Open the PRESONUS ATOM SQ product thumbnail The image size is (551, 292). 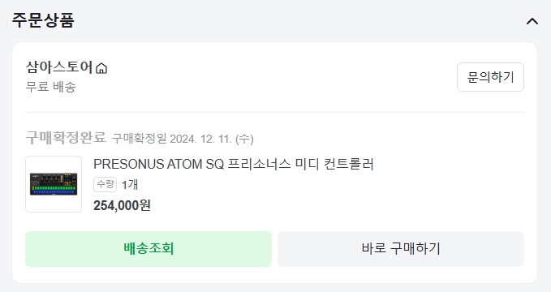pos(54,184)
